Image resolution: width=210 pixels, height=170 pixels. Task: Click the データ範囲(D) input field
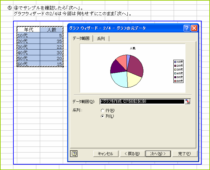tap(142, 101)
